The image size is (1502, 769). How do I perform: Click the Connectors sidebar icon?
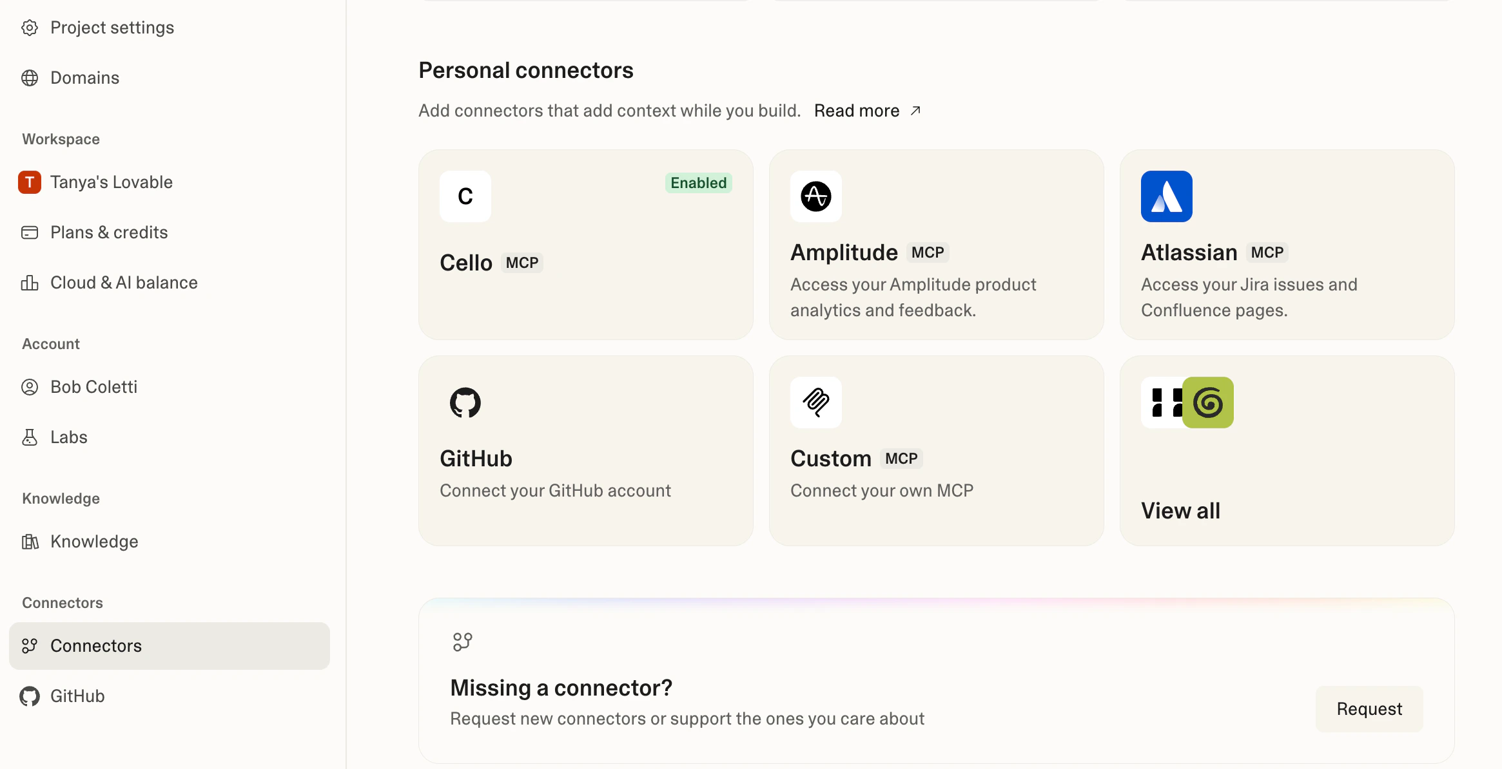(30, 646)
